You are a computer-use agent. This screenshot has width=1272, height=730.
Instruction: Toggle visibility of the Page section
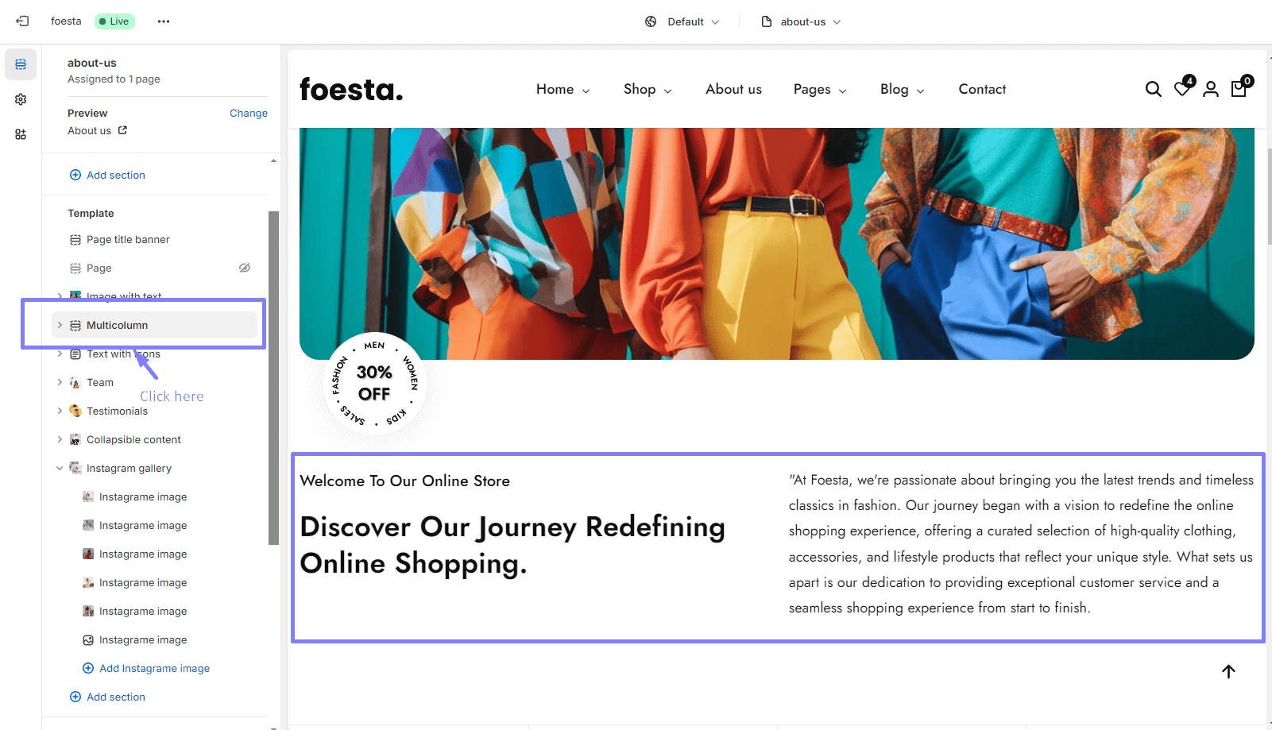(245, 268)
